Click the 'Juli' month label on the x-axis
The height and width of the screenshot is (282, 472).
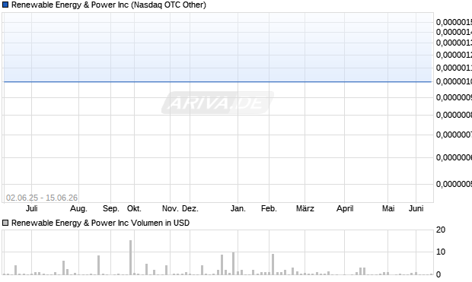pyautogui.click(x=32, y=208)
